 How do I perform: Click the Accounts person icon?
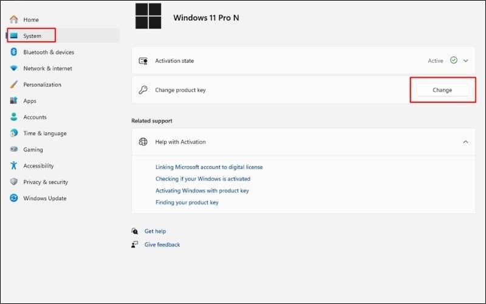click(13, 117)
